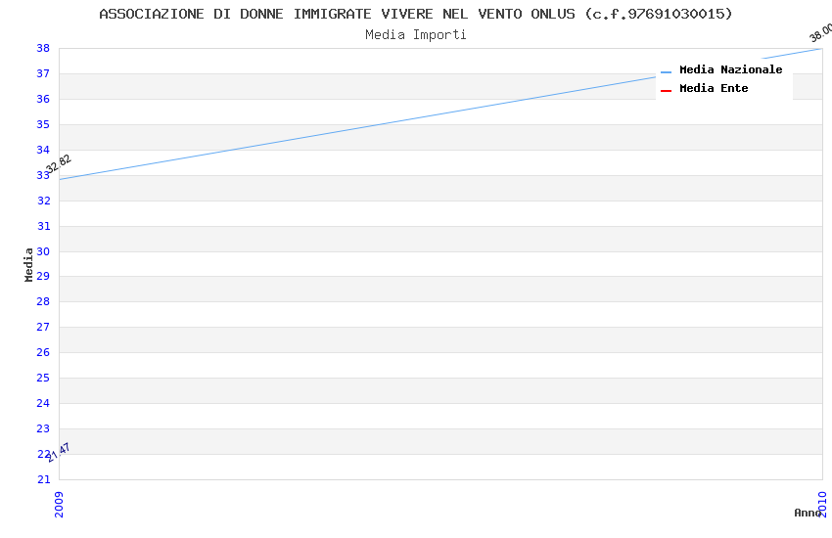Click the y-axis value 27

coord(43,327)
